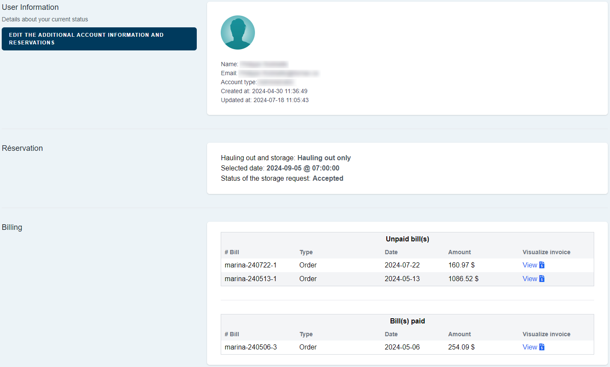
Task: View the invoice for the 160.97 $ bill
Action: 530,265
